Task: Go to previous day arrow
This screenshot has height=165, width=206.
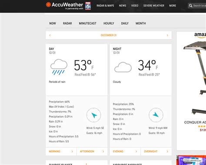Action: (x=50, y=35)
